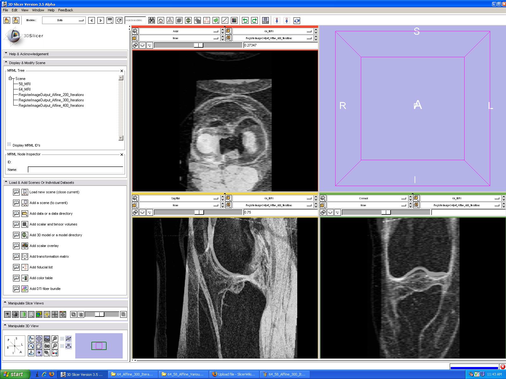Open the Modules dropdown showing Data
The image size is (506, 379).
tap(64, 20)
